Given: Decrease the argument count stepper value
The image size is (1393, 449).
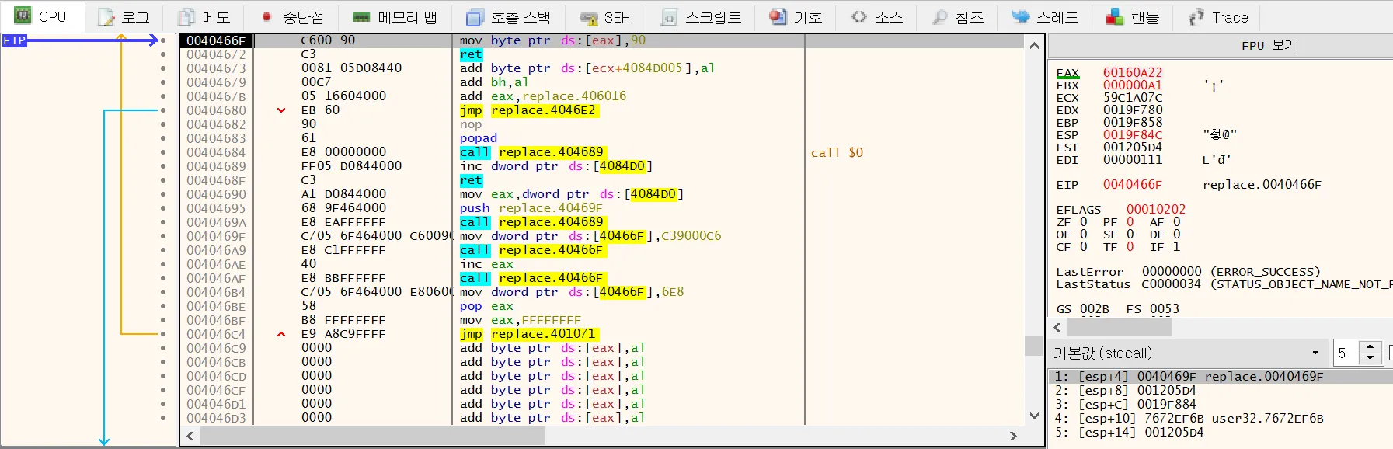Looking at the screenshot, I should click(1370, 358).
